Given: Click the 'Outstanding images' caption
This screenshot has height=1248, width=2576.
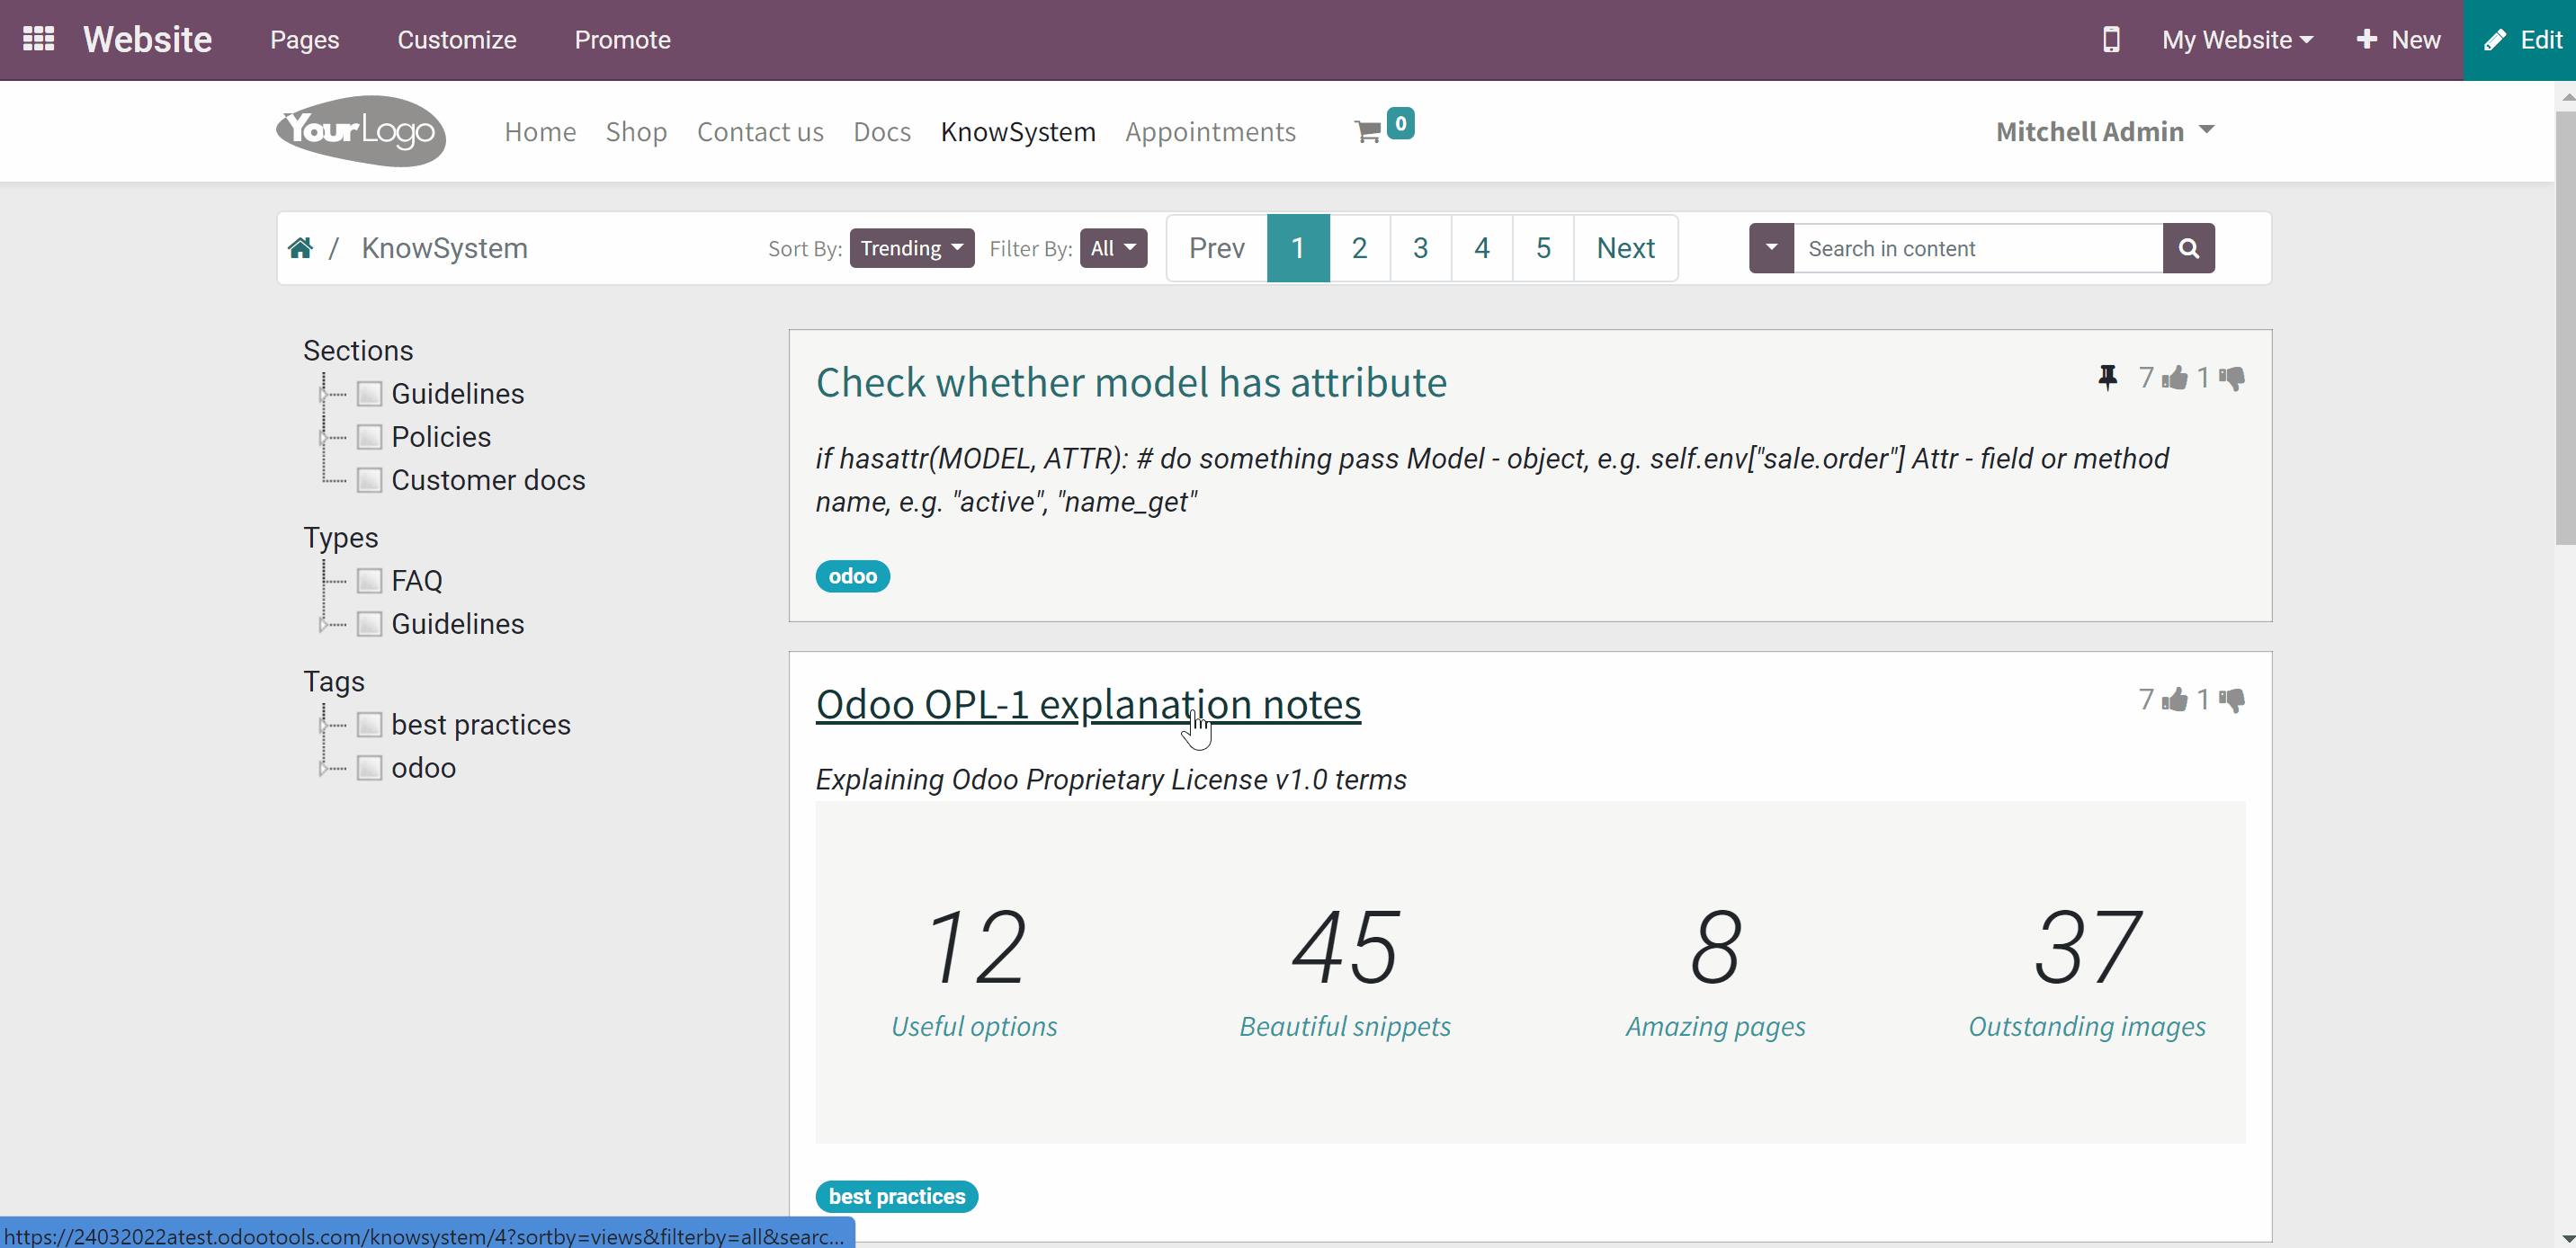Looking at the screenshot, I should tap(2087, 1026).
